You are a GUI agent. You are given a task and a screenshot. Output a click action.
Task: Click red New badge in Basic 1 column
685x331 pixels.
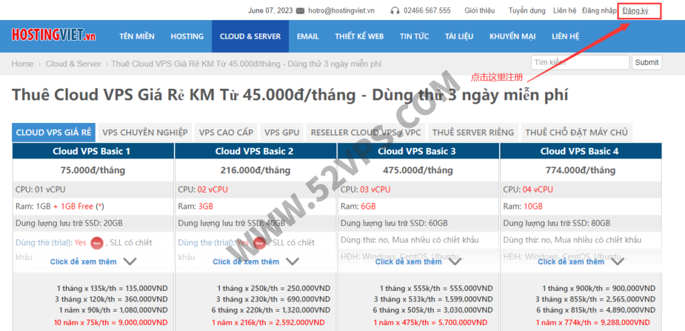tap(96, 243)
